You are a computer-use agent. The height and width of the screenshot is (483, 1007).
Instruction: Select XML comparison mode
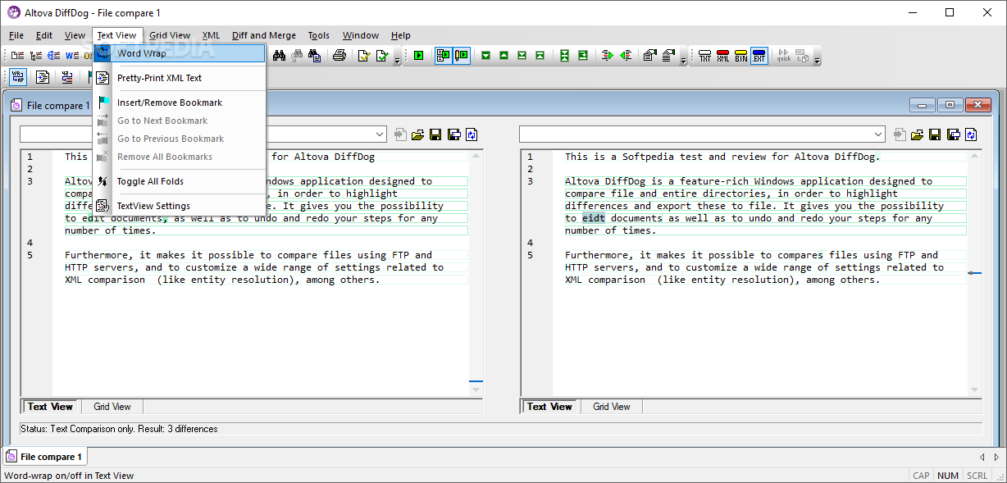[723, 56]
